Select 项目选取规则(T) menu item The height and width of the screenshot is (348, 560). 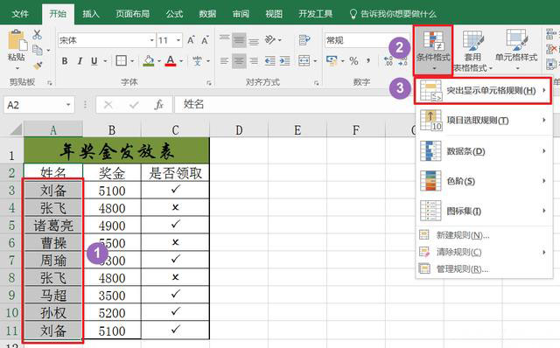[x=484, y=121]
